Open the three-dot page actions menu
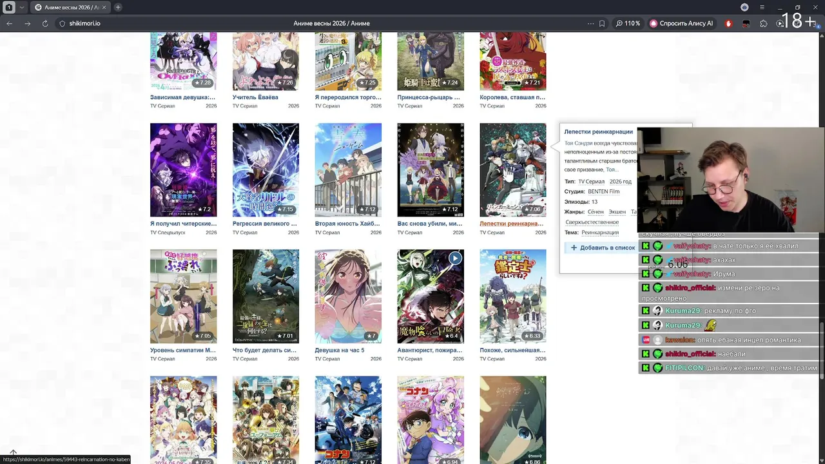 (590, 23)
